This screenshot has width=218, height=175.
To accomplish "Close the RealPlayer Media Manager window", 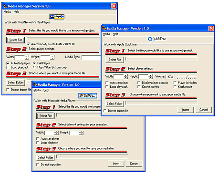I will pos(114,6).
